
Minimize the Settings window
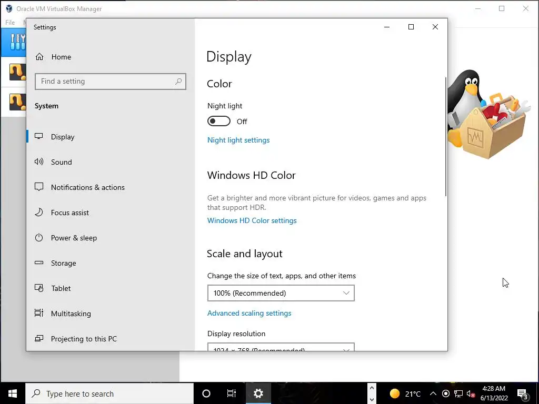pyautogui.click(x=387, y=27)
